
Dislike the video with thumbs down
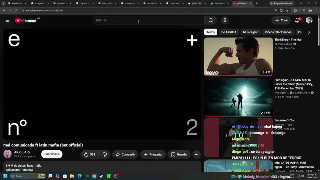pos(105,154)
